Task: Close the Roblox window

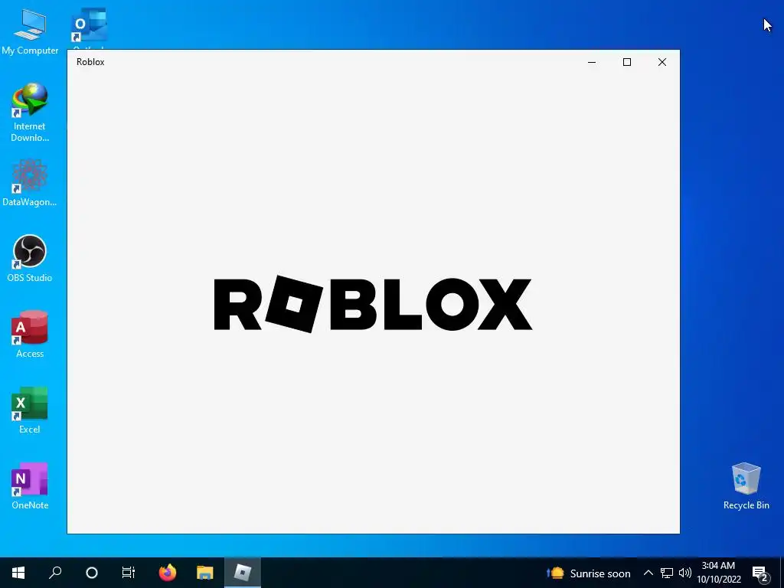Action: 662,62
